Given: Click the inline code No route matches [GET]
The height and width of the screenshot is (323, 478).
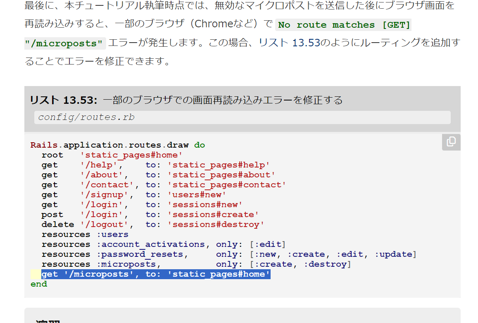Looking at the screenshot, I should pos(342,25).
